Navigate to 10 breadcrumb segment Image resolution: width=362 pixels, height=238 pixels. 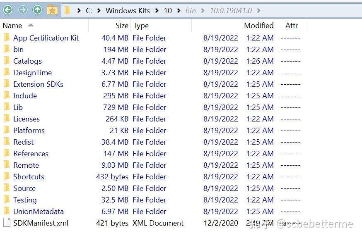tap(168, 11)
